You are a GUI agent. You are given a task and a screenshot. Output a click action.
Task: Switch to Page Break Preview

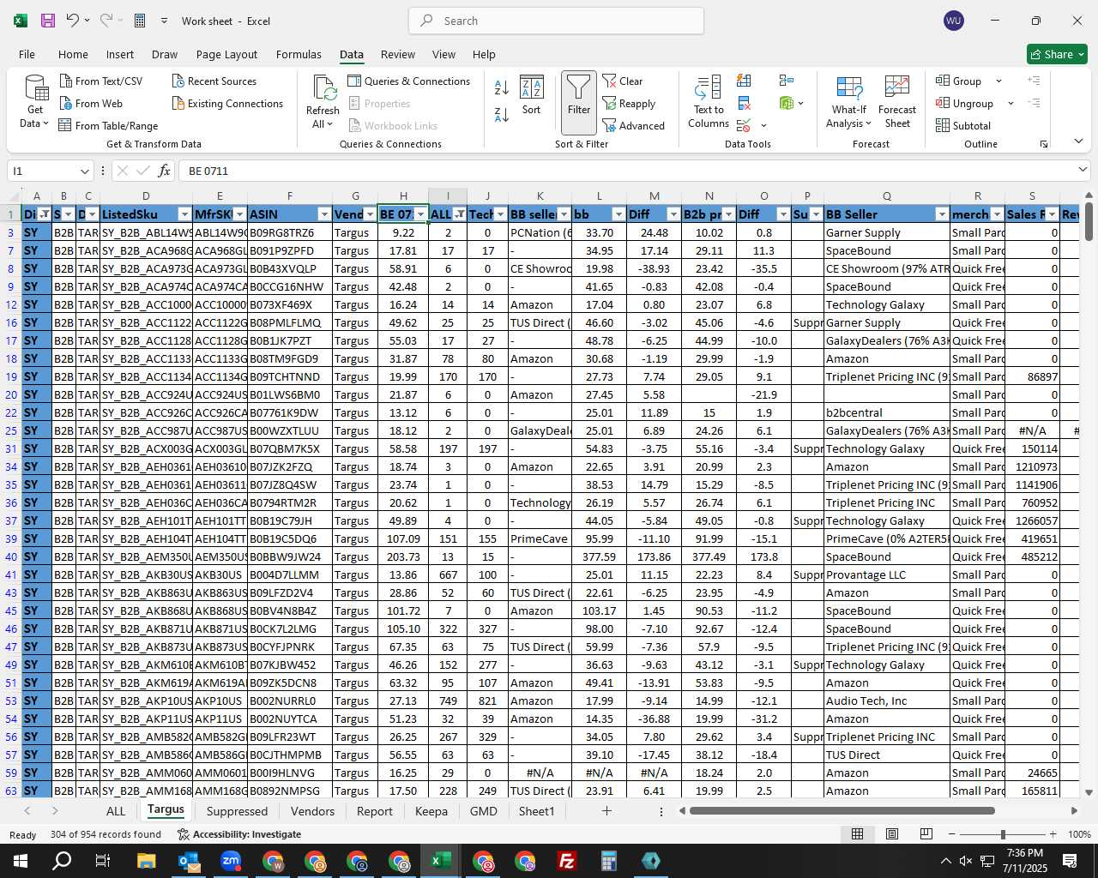[926, 834]
